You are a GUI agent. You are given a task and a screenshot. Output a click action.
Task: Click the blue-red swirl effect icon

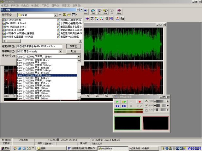click(x=111, y=19)
